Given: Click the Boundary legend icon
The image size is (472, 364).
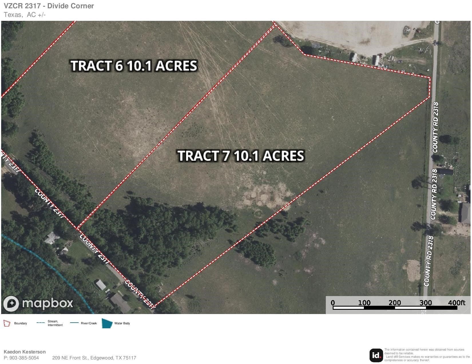Looking at the screenshot, I should pyautogui.click(x=7, y=323).
